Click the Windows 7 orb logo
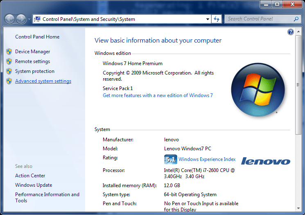The image size is (305, 215). point(258,90)
